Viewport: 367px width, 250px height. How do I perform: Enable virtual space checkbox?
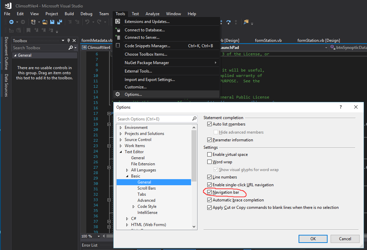pos(210,155)
